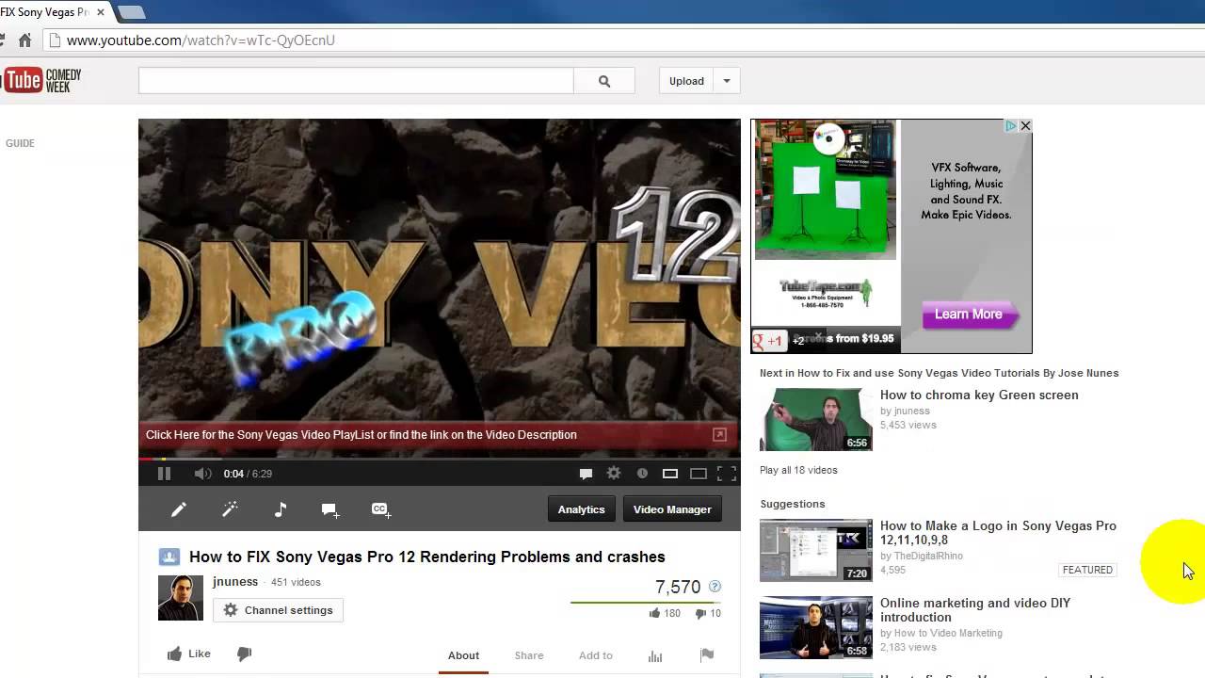Open the pencil Info and Settings editor

pyautogui.click(x=178, y=509)
